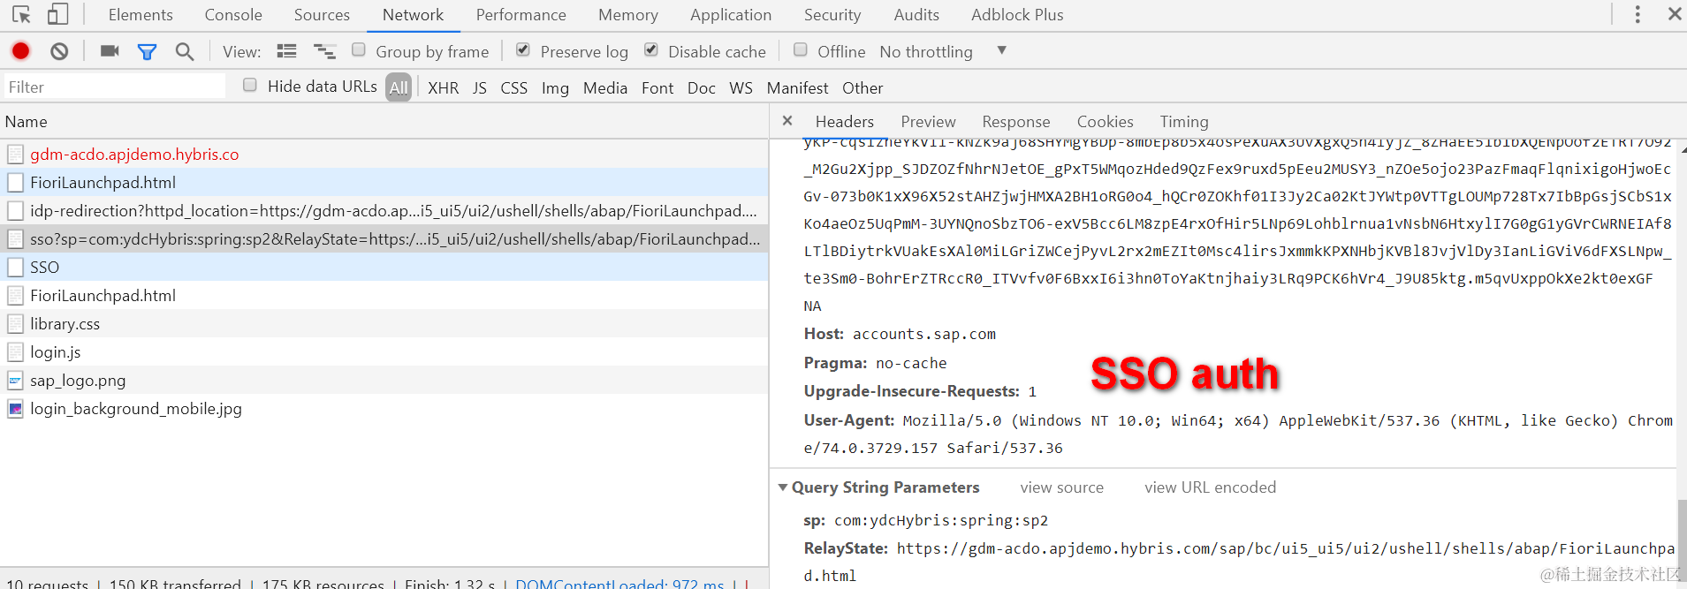Viewport: 1687px width, 589px height.
Task: Select the idp-redirection request row
Action: [x=384, y=211]
